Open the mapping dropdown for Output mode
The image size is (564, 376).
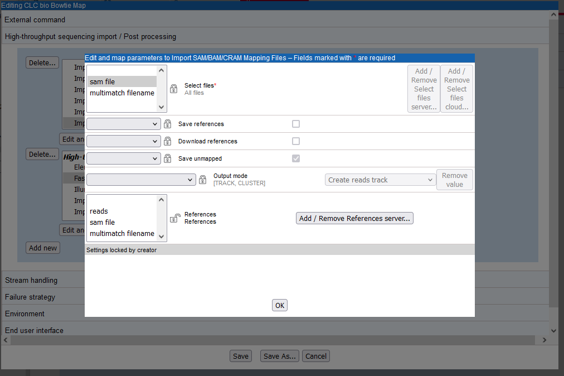140,180
